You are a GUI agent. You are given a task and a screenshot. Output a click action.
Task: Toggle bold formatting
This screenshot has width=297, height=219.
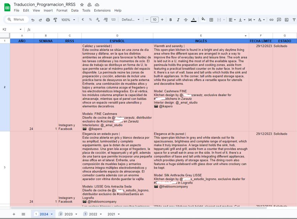170,20
